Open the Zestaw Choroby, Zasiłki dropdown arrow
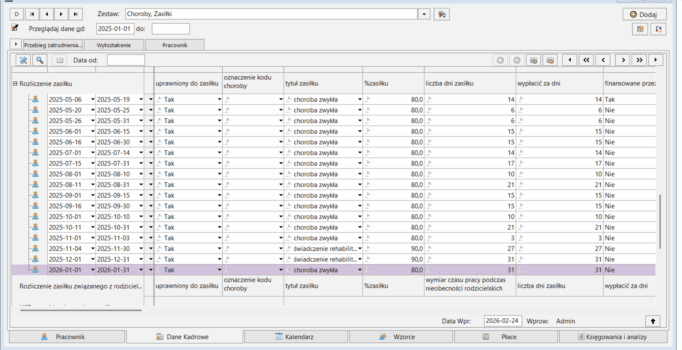This screenshot has width=682, height=350. [x=424, y=14]
